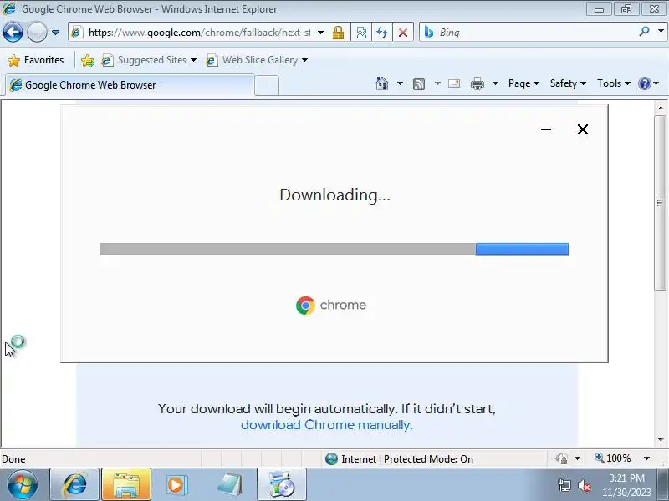The width and height of the screenshot is (669, 501).
Task: Click the search magnifier icon
Action: pos(644,32)
